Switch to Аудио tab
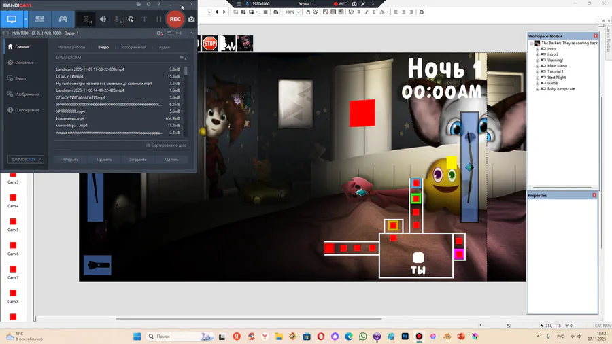 point(165,47)
